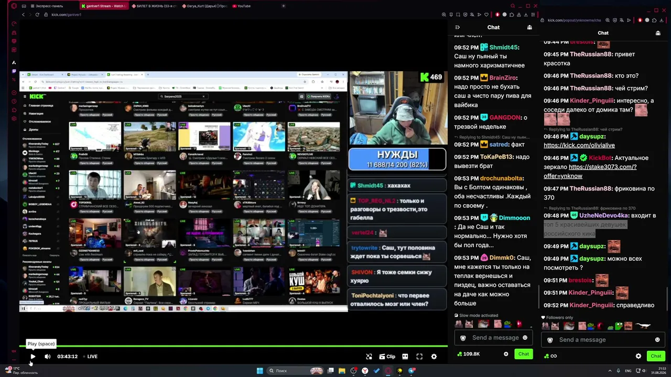Switch the ENG input language indicator

(628, 371)
